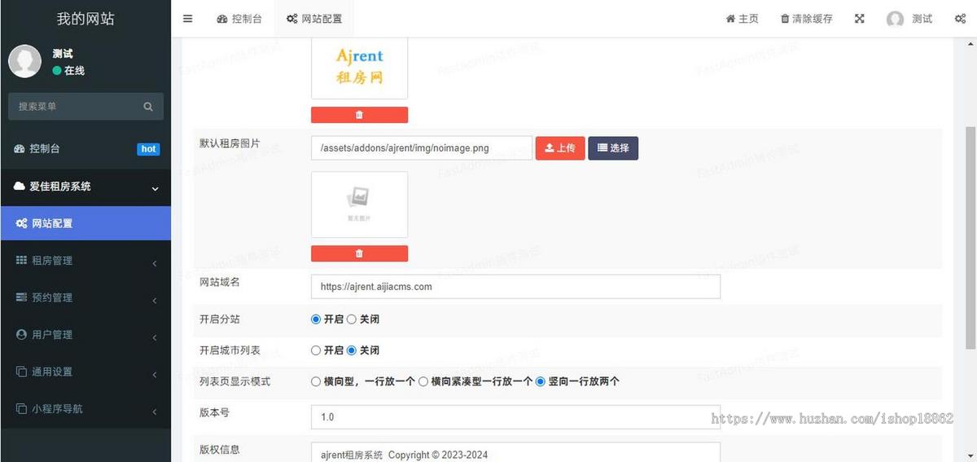
Task: Expand 预约管理 with its arrow
Action: (155, 301)
